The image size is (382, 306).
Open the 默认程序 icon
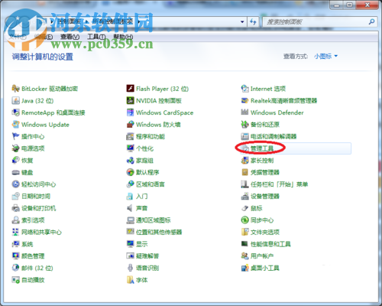130,172
